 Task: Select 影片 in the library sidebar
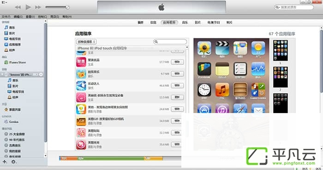(10, 33)
